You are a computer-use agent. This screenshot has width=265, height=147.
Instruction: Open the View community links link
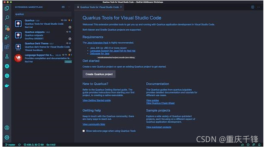tap(94, 124)
